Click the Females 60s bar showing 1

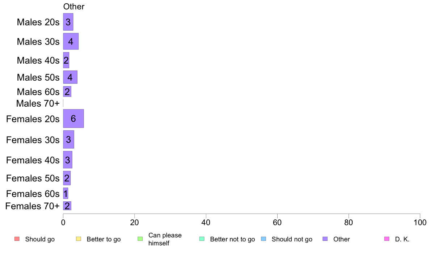tap(66, 193)
